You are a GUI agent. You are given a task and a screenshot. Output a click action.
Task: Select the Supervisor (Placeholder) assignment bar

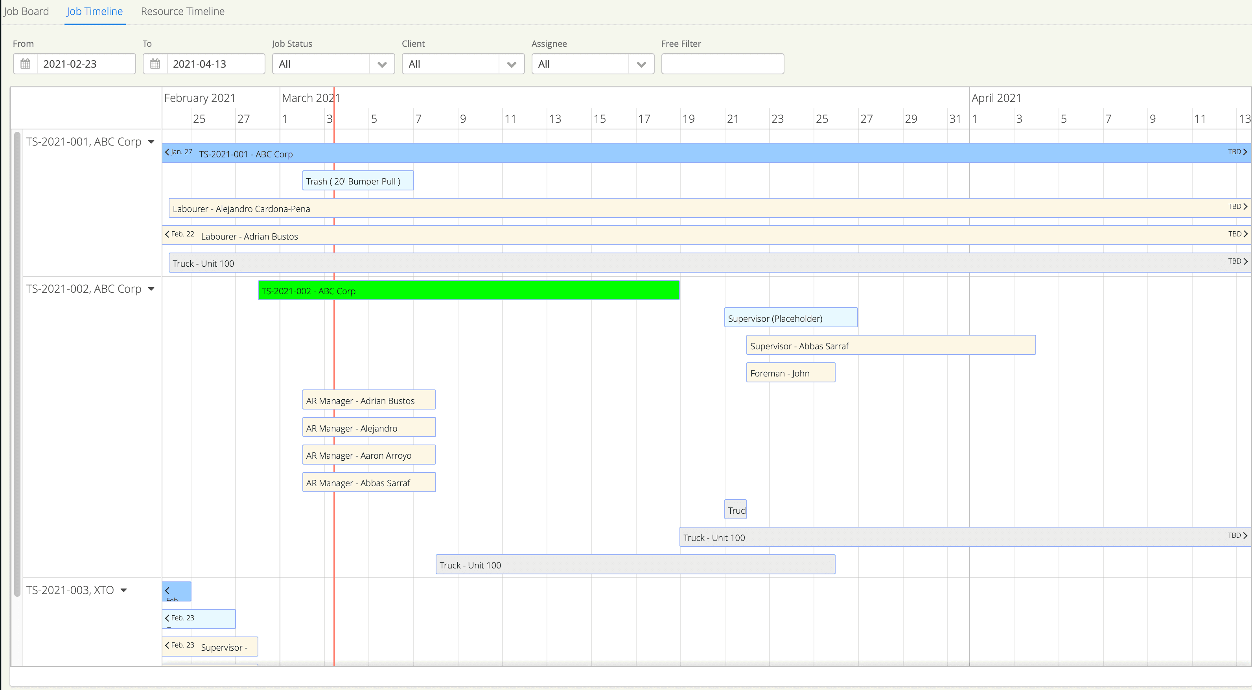(x=790, y=317)
